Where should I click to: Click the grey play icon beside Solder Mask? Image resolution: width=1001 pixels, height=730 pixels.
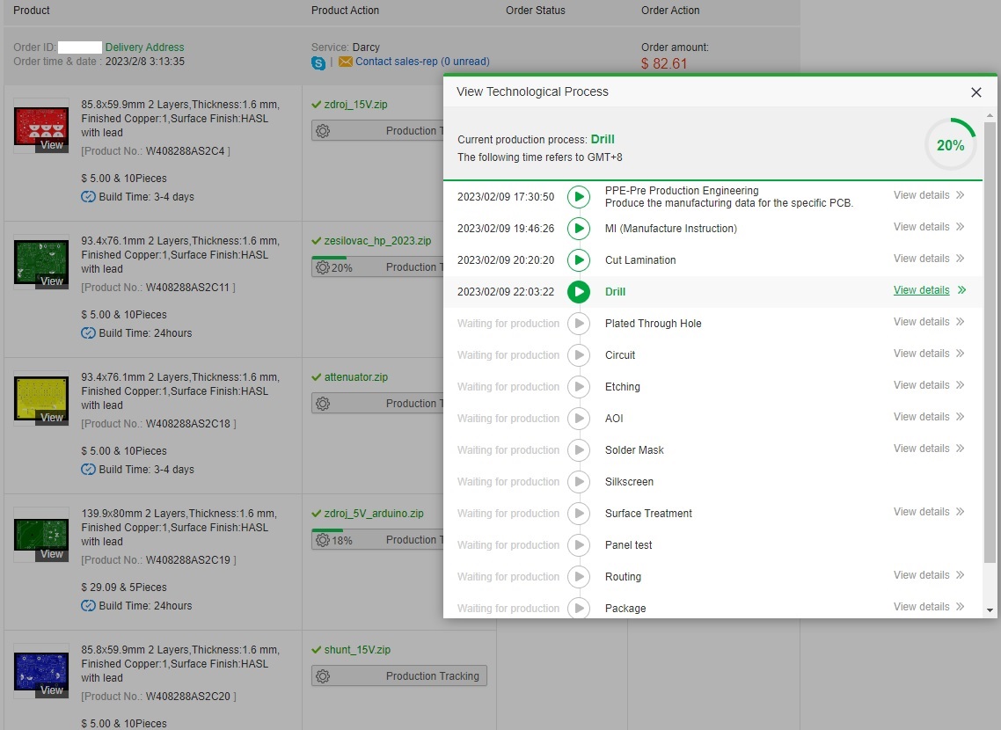pos(579,449)
